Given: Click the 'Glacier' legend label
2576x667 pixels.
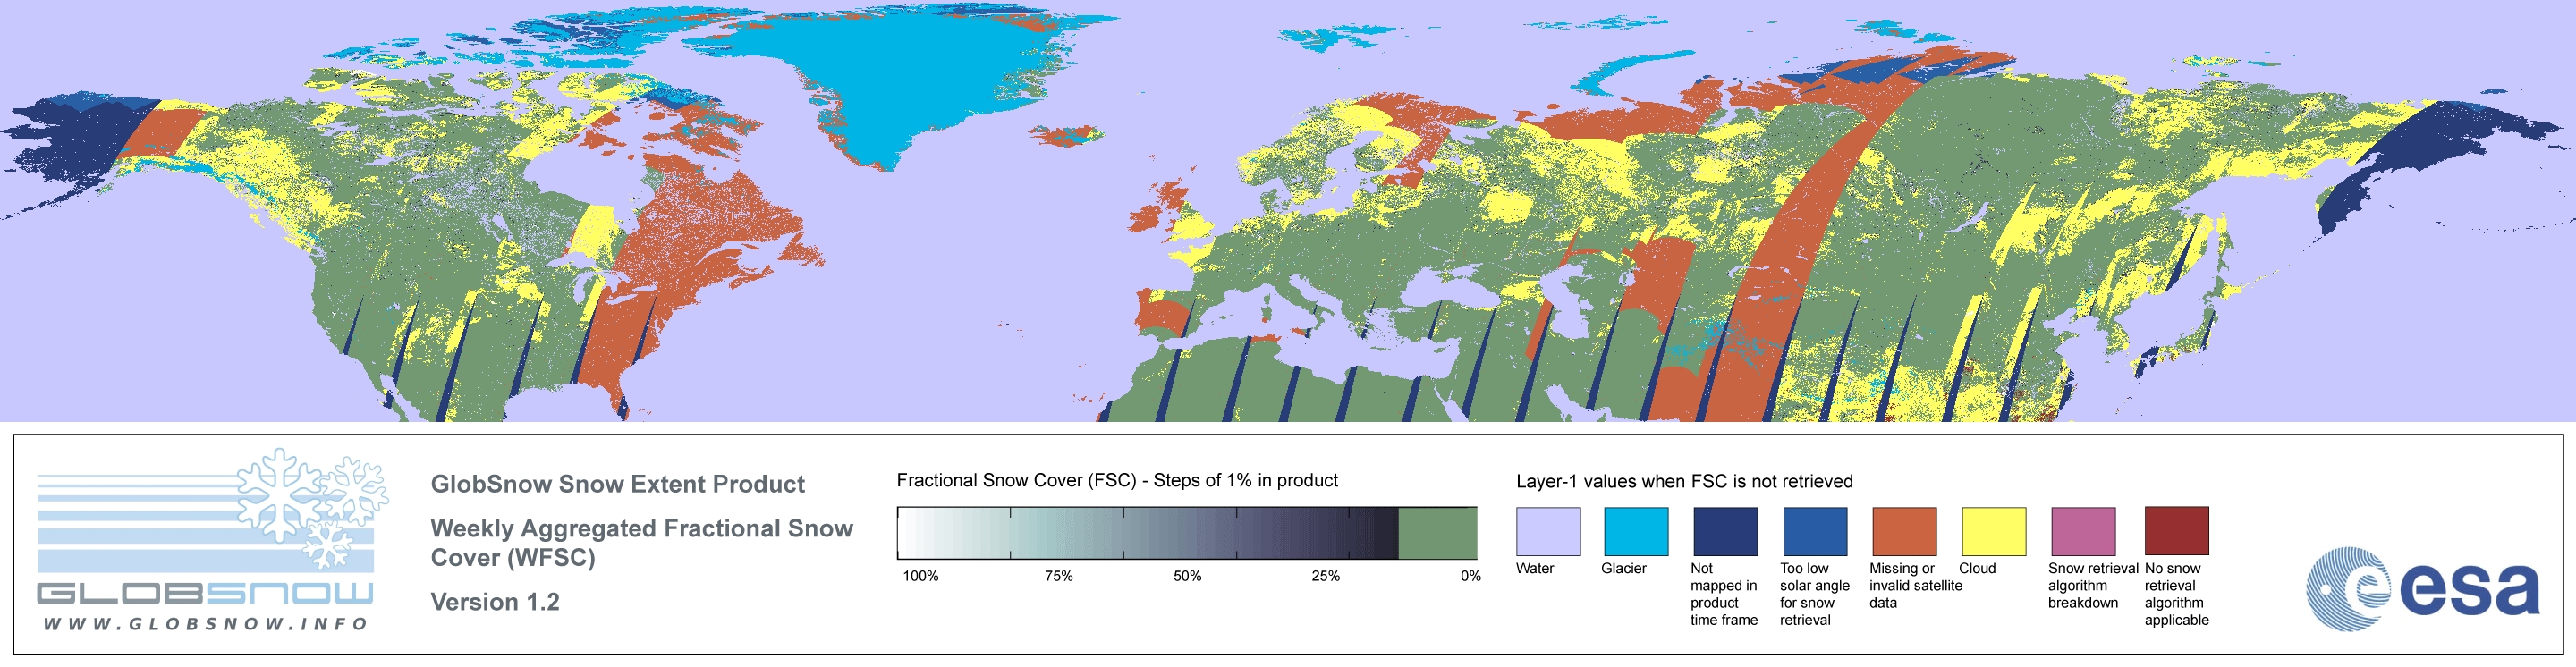Looking at the screenshot, I should coord(1623,568).
